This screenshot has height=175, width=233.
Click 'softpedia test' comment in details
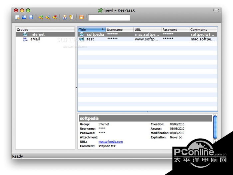click(107, 146)
